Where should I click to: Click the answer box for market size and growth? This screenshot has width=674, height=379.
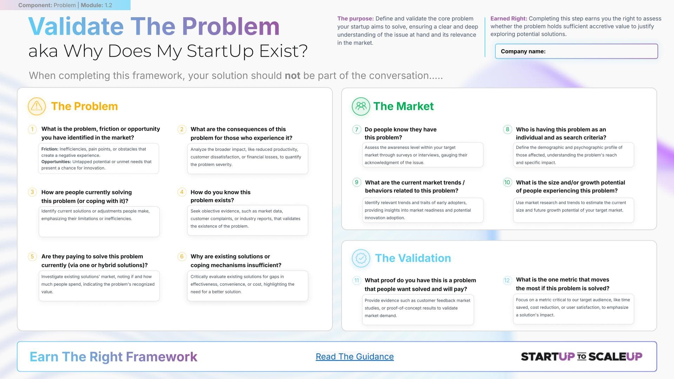tap(573, 210)
